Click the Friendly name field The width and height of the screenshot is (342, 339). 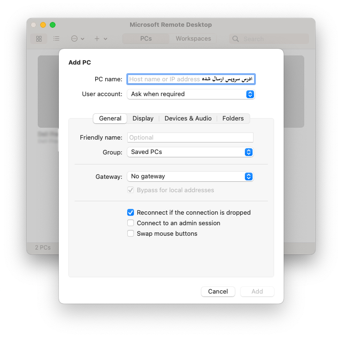[x=190, y=138]
